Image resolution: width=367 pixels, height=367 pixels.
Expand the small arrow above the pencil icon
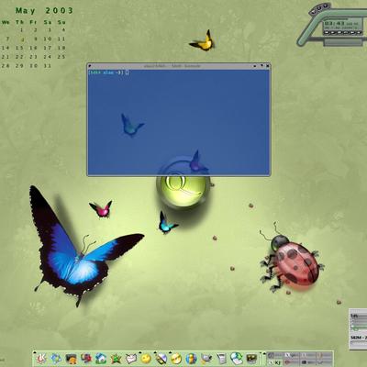[156, 352]
